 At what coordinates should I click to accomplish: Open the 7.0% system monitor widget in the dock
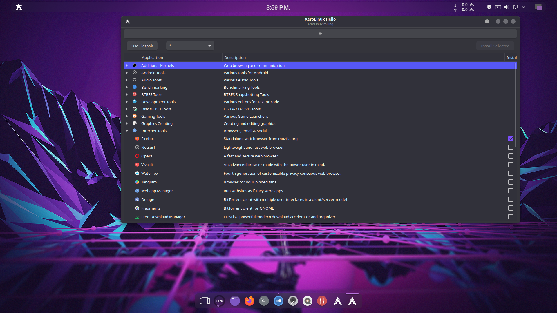coord(219,301)
